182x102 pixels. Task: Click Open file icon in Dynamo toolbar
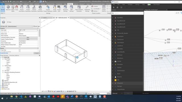pos(117,7)
